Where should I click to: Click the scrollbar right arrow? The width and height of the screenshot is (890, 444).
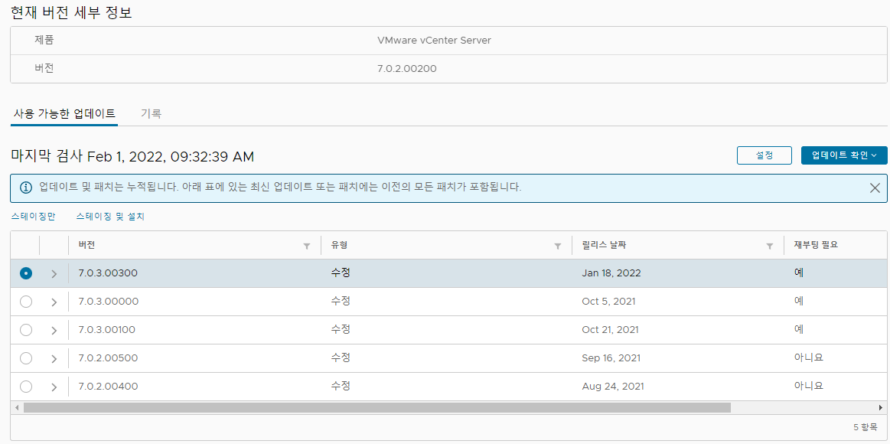click(880, 407)
